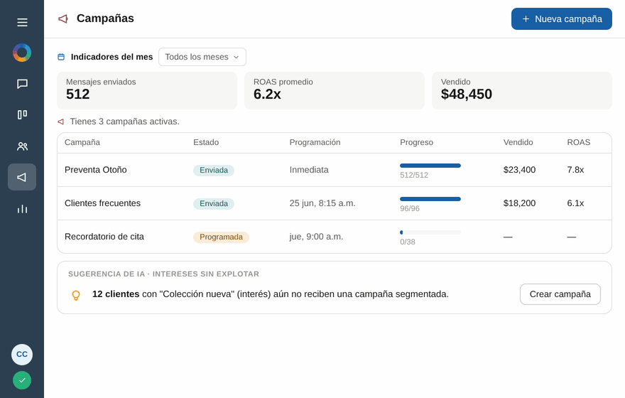Click the megaphone icon beside Campañas title
The height and width of the screenshot is (398, 625).
point(63,18)
